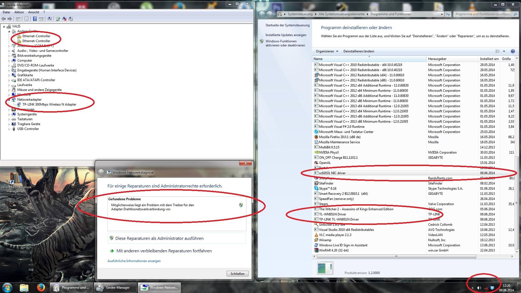Open the Datei menu
Screen dimensions: 521x293
6,12
